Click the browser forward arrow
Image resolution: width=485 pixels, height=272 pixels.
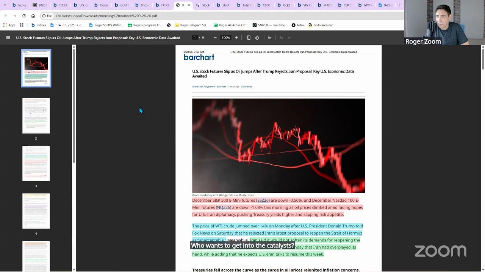pyautogui.click(x=15, y=16)
